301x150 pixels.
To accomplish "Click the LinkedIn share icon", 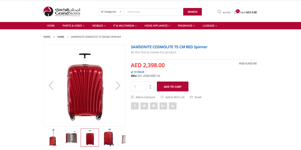I will pos(173,106).
